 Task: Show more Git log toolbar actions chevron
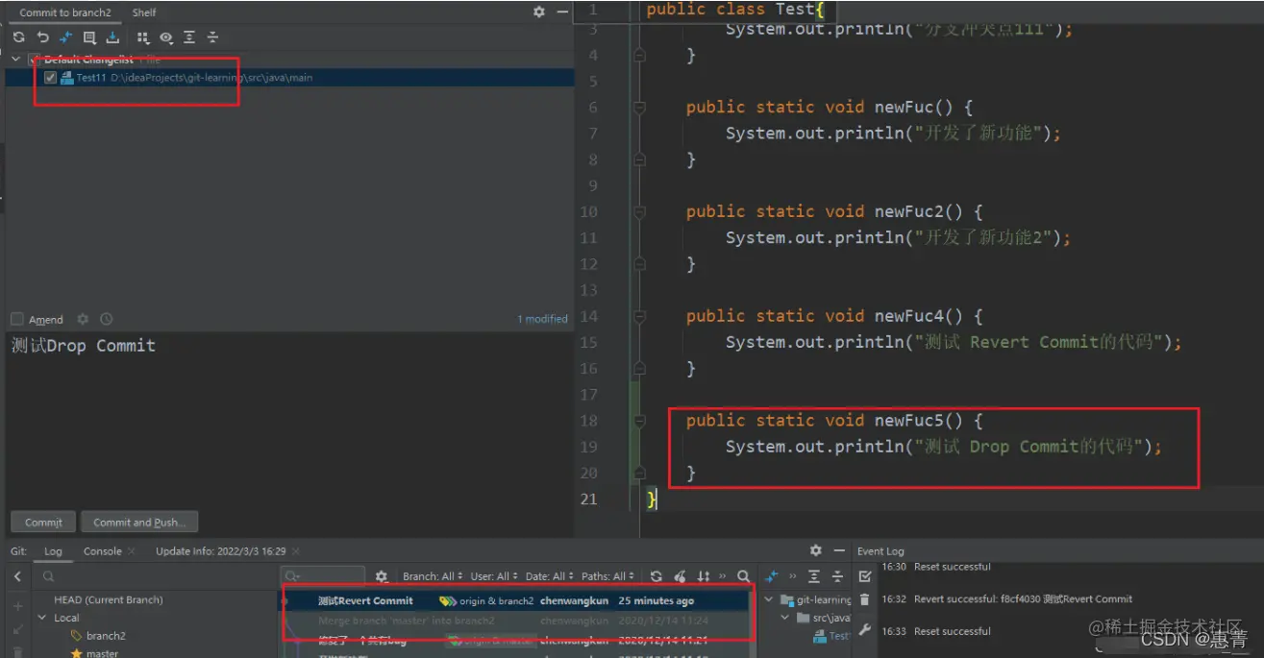click(723, 576)
